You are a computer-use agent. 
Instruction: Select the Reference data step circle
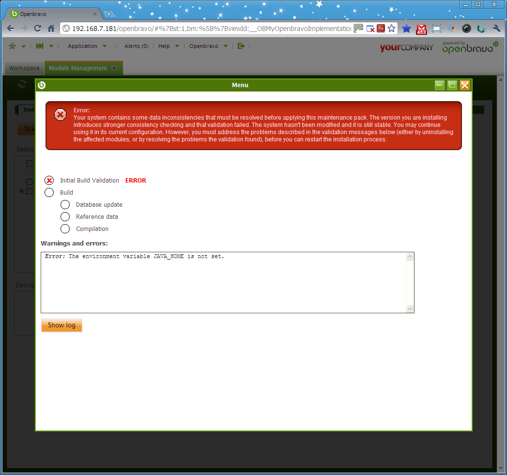65,216
